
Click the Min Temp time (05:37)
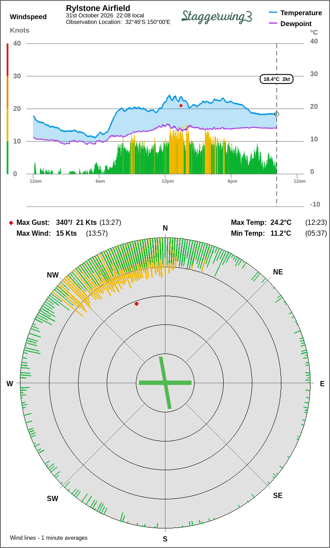[x=316, y=234]
